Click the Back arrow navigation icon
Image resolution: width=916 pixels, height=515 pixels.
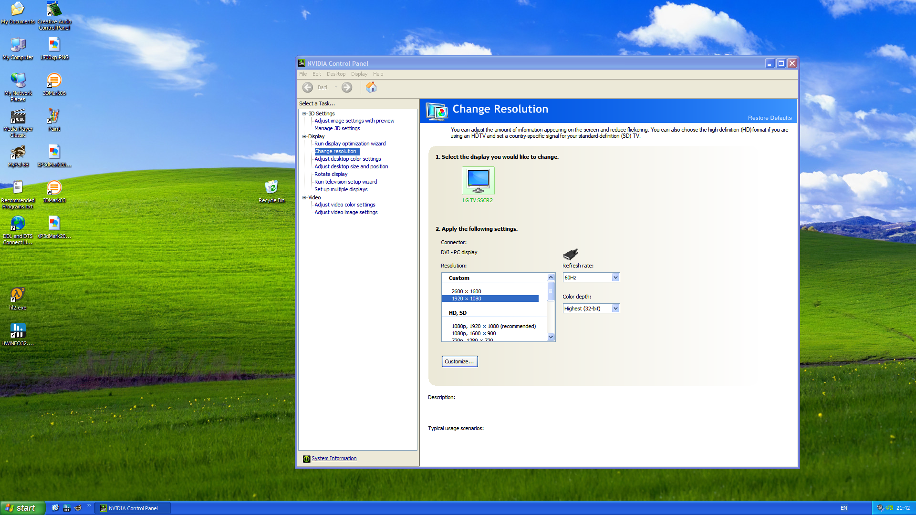pyautogui.click(x=308, y=87)
